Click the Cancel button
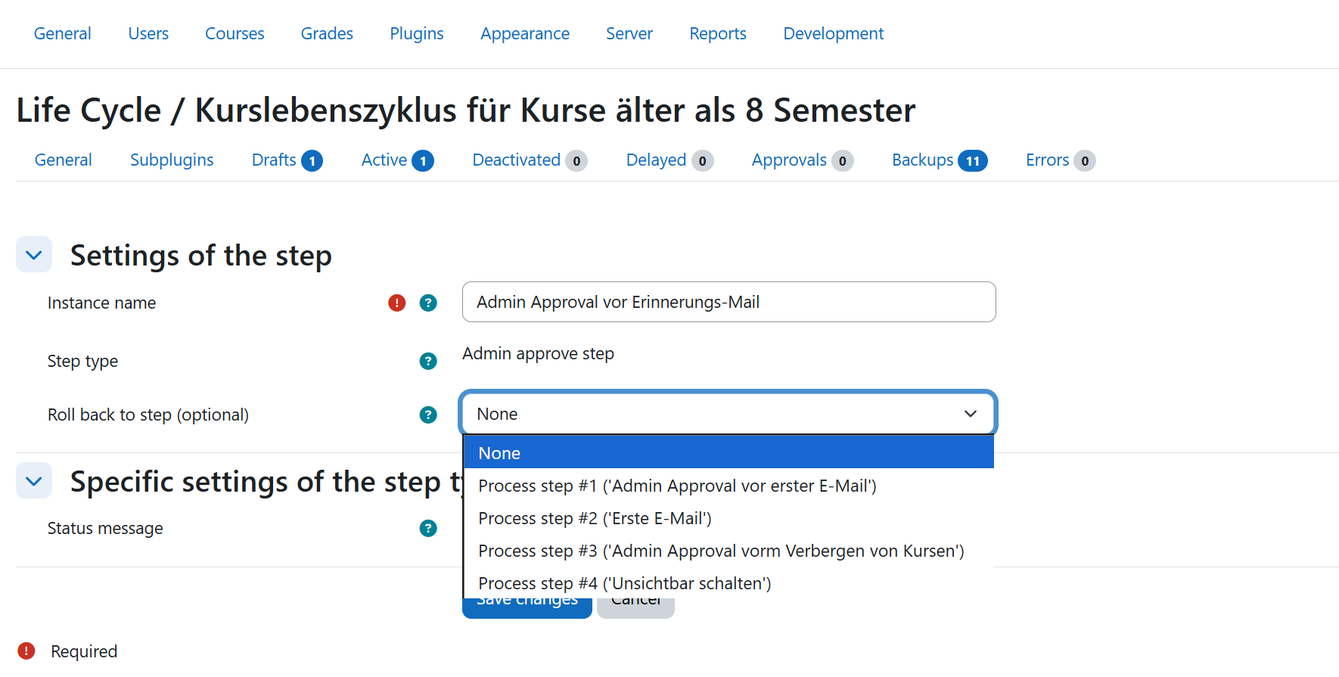Screen dimensions: 1339x677 [635, 609]
